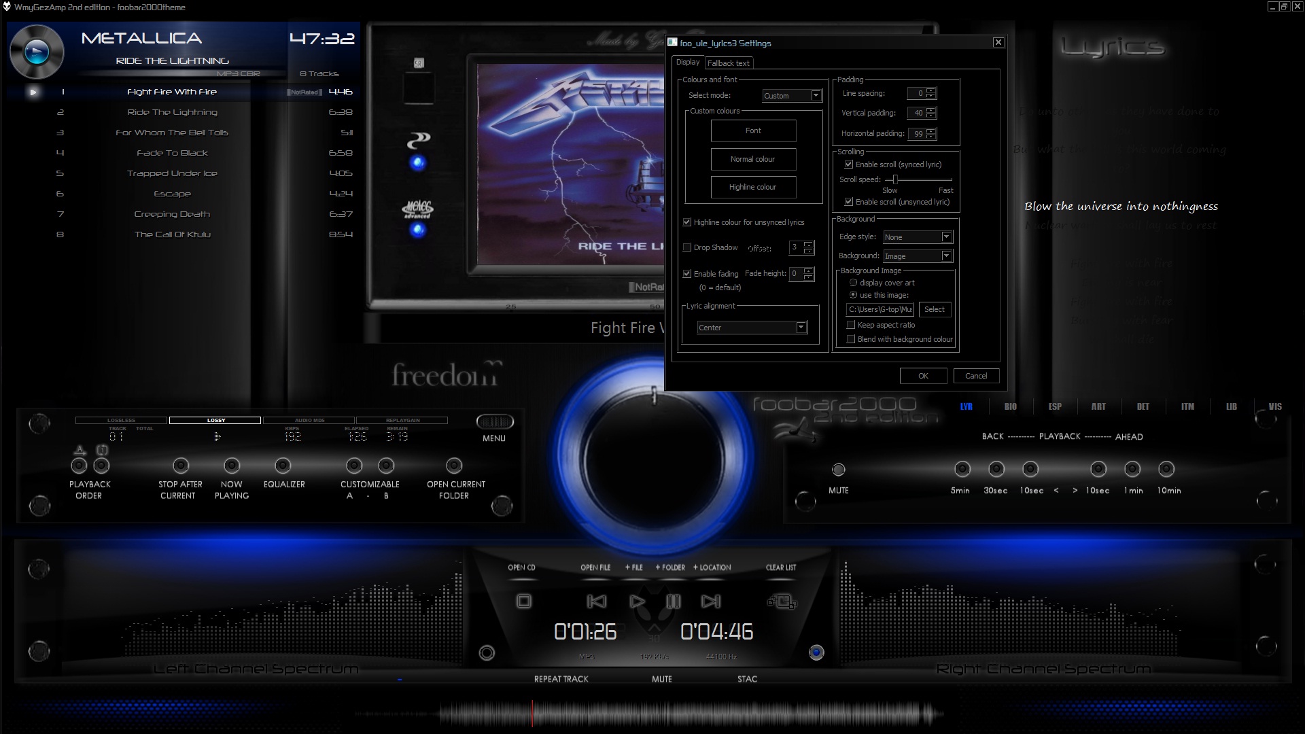Click the clear list icon

pos(782,601)
